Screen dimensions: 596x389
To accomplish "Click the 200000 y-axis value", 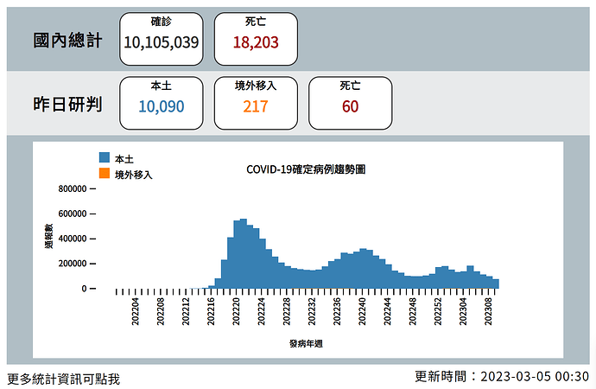I will coord(73,264).
